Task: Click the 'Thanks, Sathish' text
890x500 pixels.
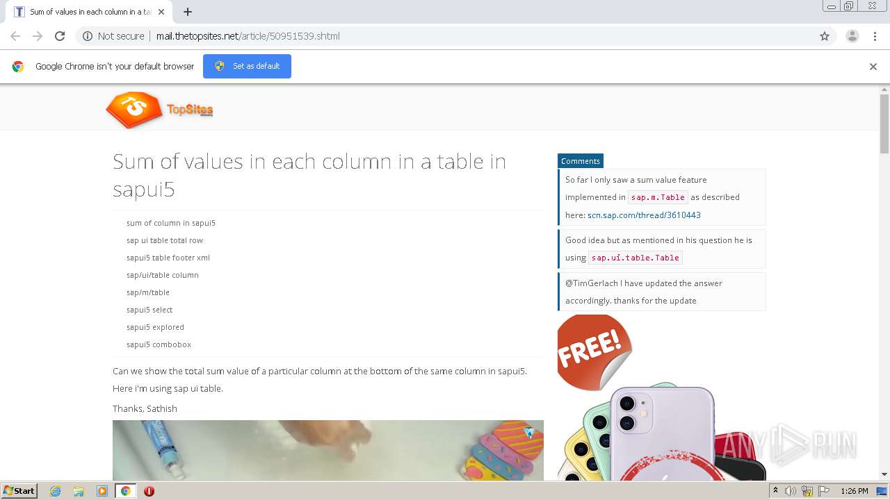Action: (x=145, y=408)
